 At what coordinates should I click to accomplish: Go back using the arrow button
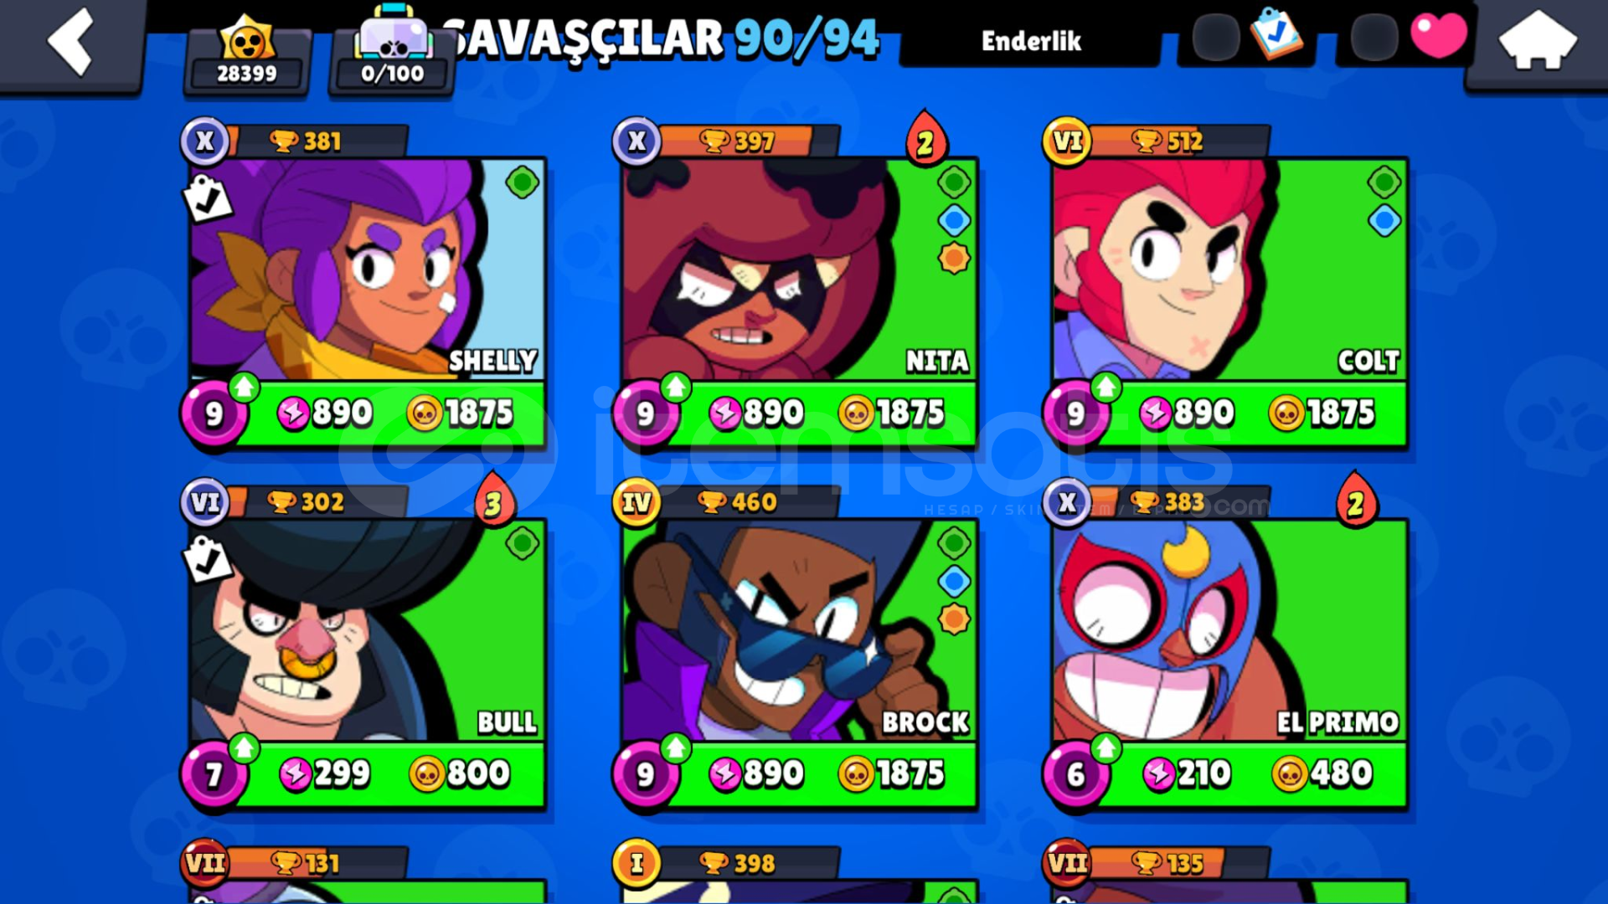[71, 42]
